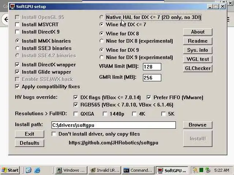234x175 pixels.
Task: Click the GMR limit (MB) input field
Action: 152,78
